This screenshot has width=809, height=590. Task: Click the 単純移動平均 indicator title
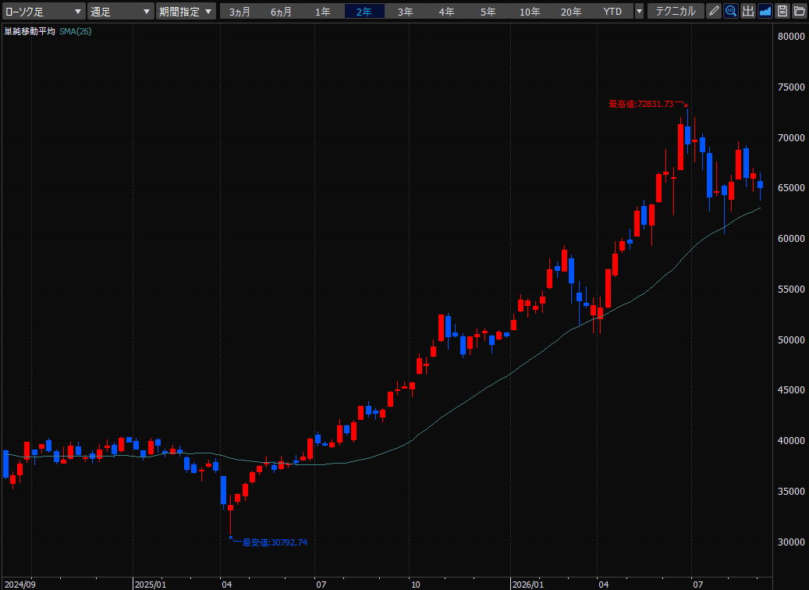(30, 31)
